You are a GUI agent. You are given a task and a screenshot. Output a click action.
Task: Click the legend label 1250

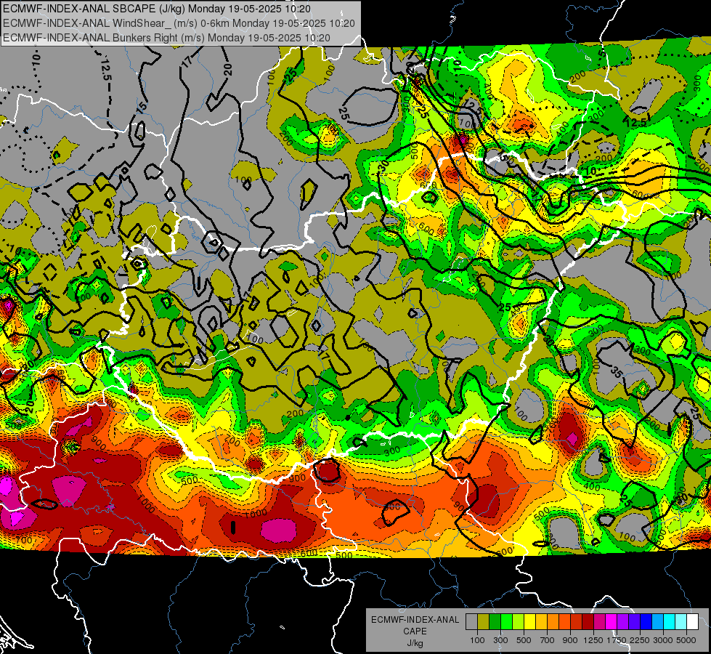pos(593,640)
